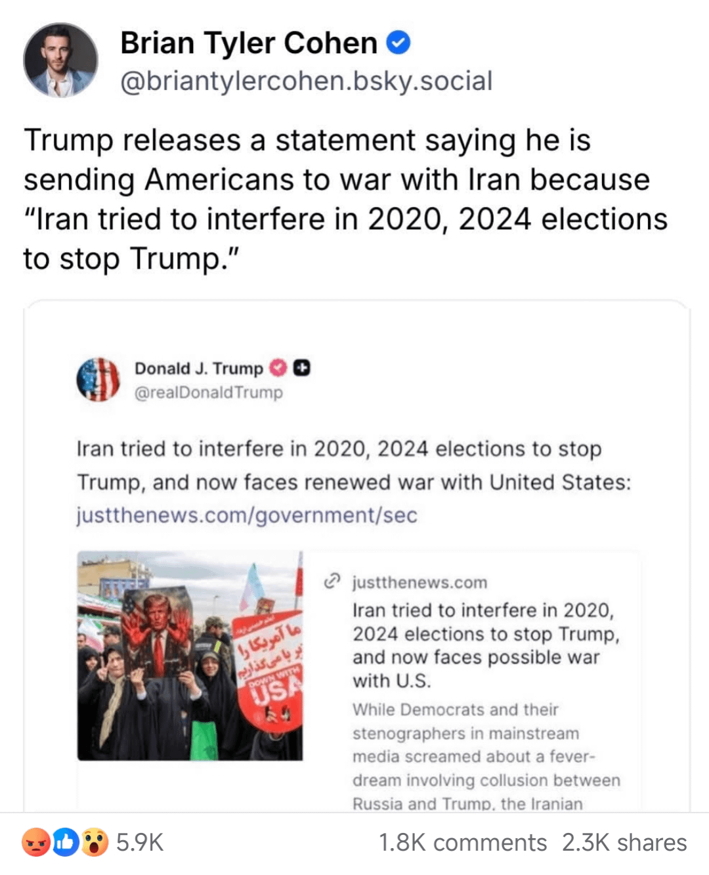
Task: Click the blue verified badge beside Brian Tyler Cohen
Action: [x=398, y=43]
